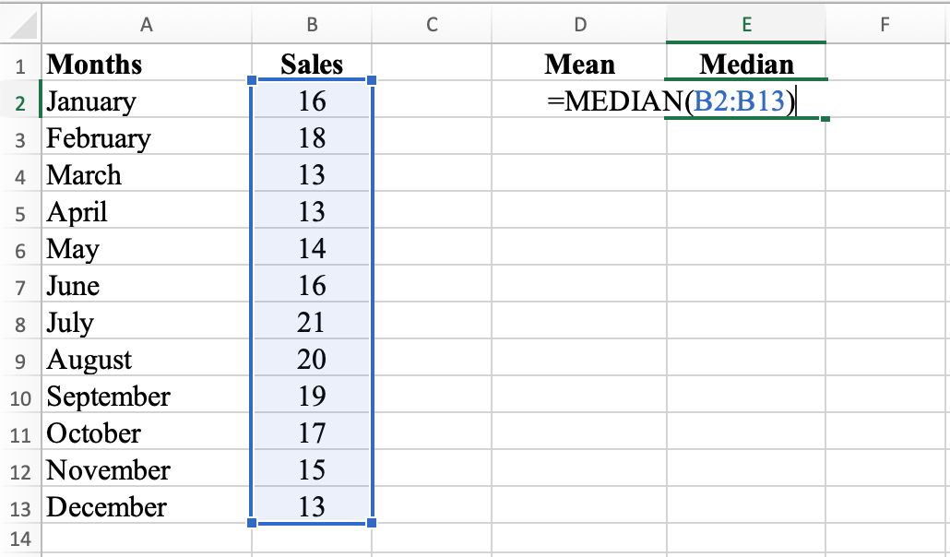Image resolution: width=950 pixels, height=557 pixels.
Task: Select the Months header cell
Action: coord(147,64)
